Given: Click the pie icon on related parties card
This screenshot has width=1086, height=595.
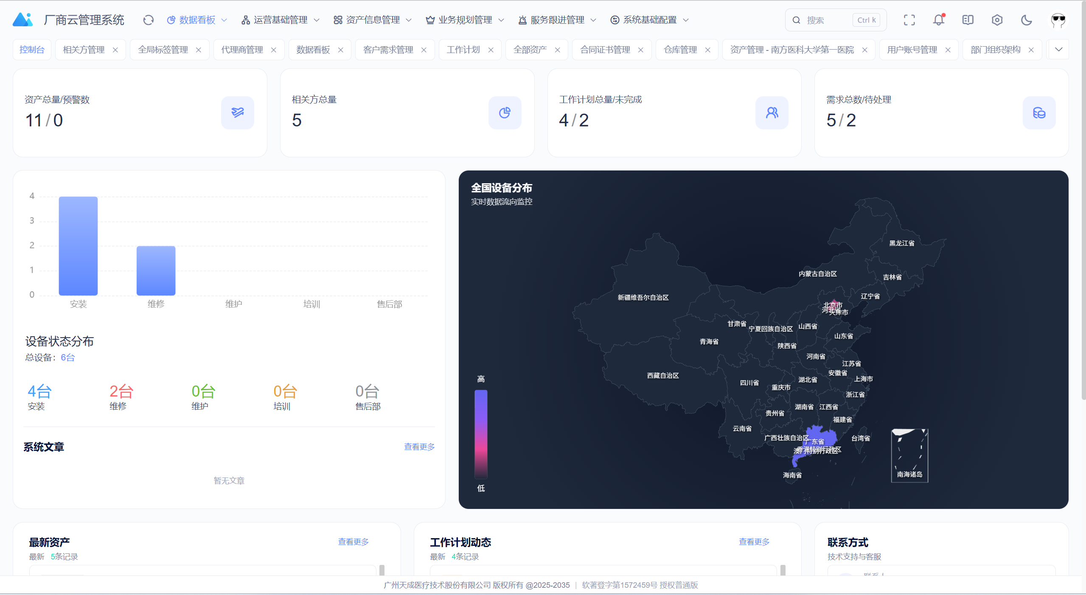Looking at the screenshot, I should [x=505, y=112].
